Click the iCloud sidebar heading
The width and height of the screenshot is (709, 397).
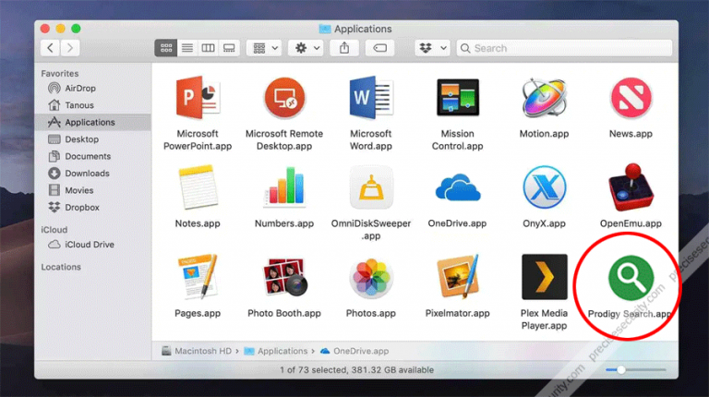click(54, 230)
